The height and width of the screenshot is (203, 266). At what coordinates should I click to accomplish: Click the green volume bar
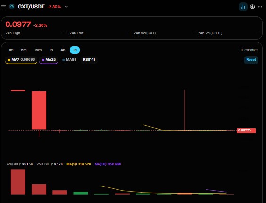coord(81,193)
